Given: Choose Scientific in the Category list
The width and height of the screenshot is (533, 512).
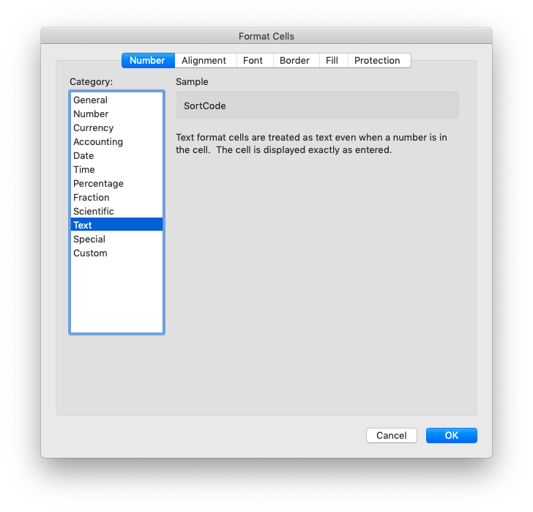Looking at the screenshot, I should click(94, 212).
